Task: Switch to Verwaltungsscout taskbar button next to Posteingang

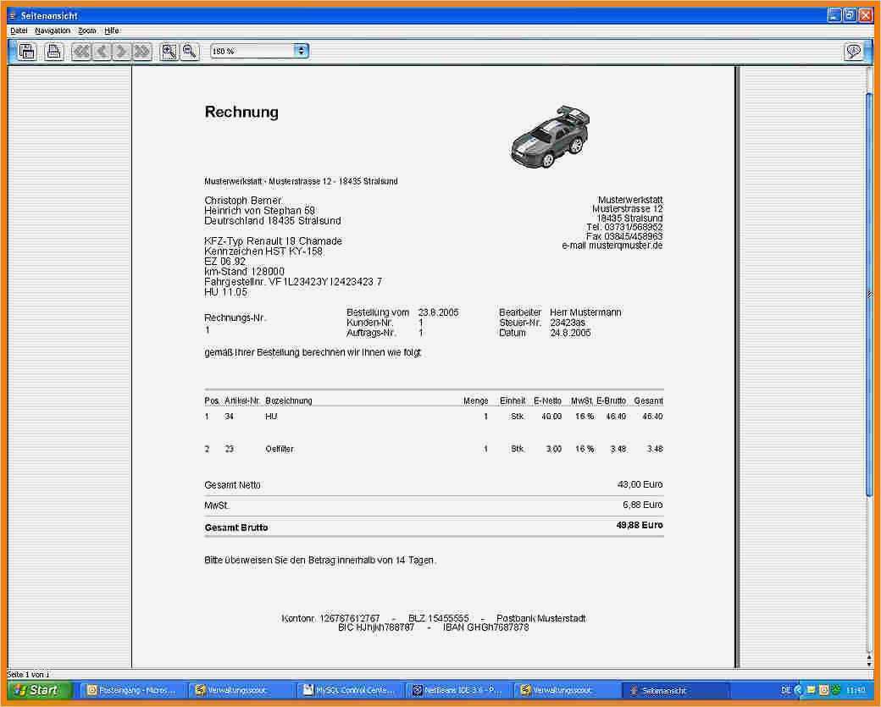Action: coord(241,690)
